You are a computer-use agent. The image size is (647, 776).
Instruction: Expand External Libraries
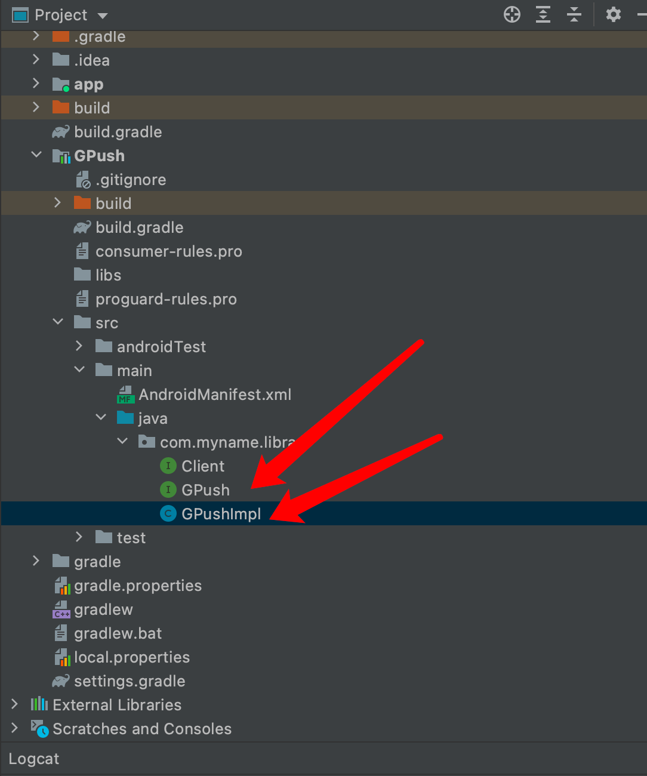14,704
